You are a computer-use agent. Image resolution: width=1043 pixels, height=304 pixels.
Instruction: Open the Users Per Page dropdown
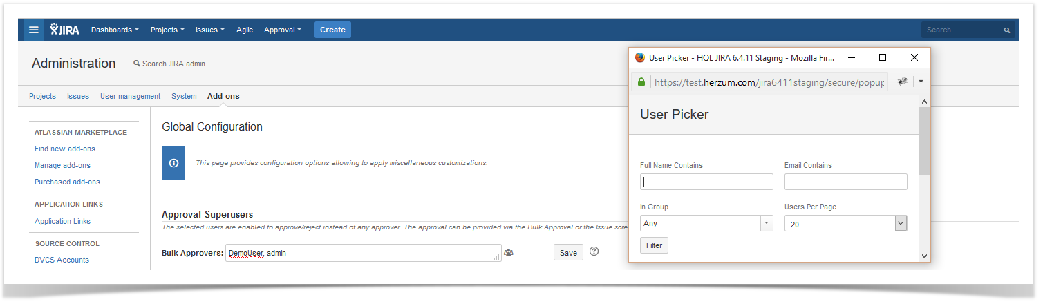coord(845,223)
